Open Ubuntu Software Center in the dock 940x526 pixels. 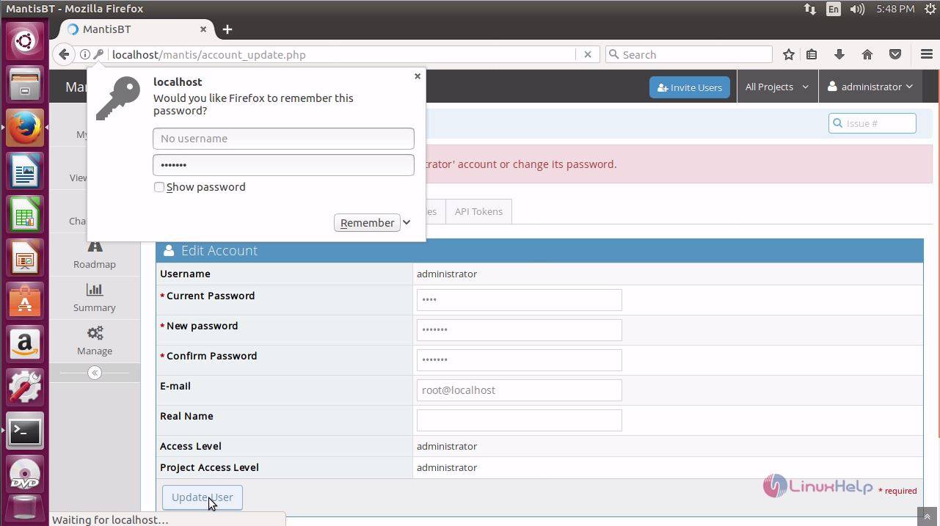pyautogui.click(x=25, y=301)
